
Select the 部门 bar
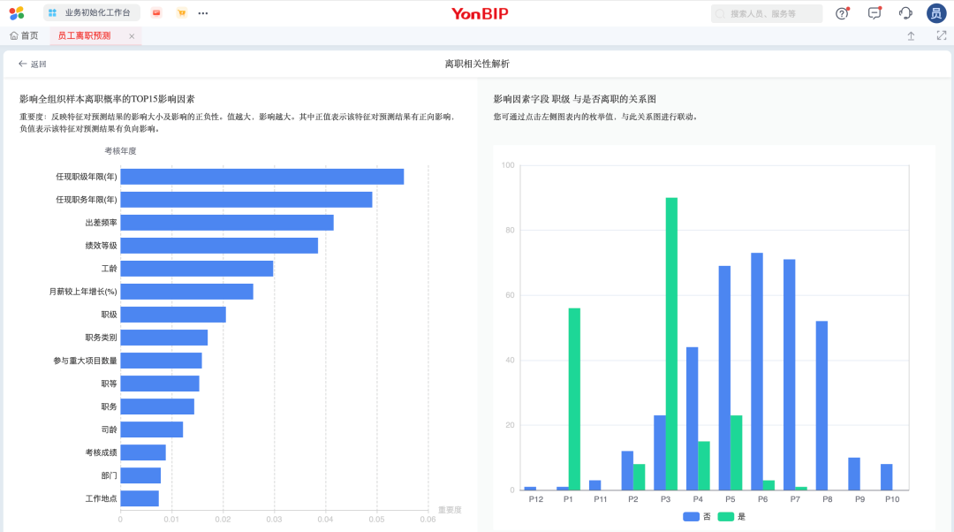140,475
